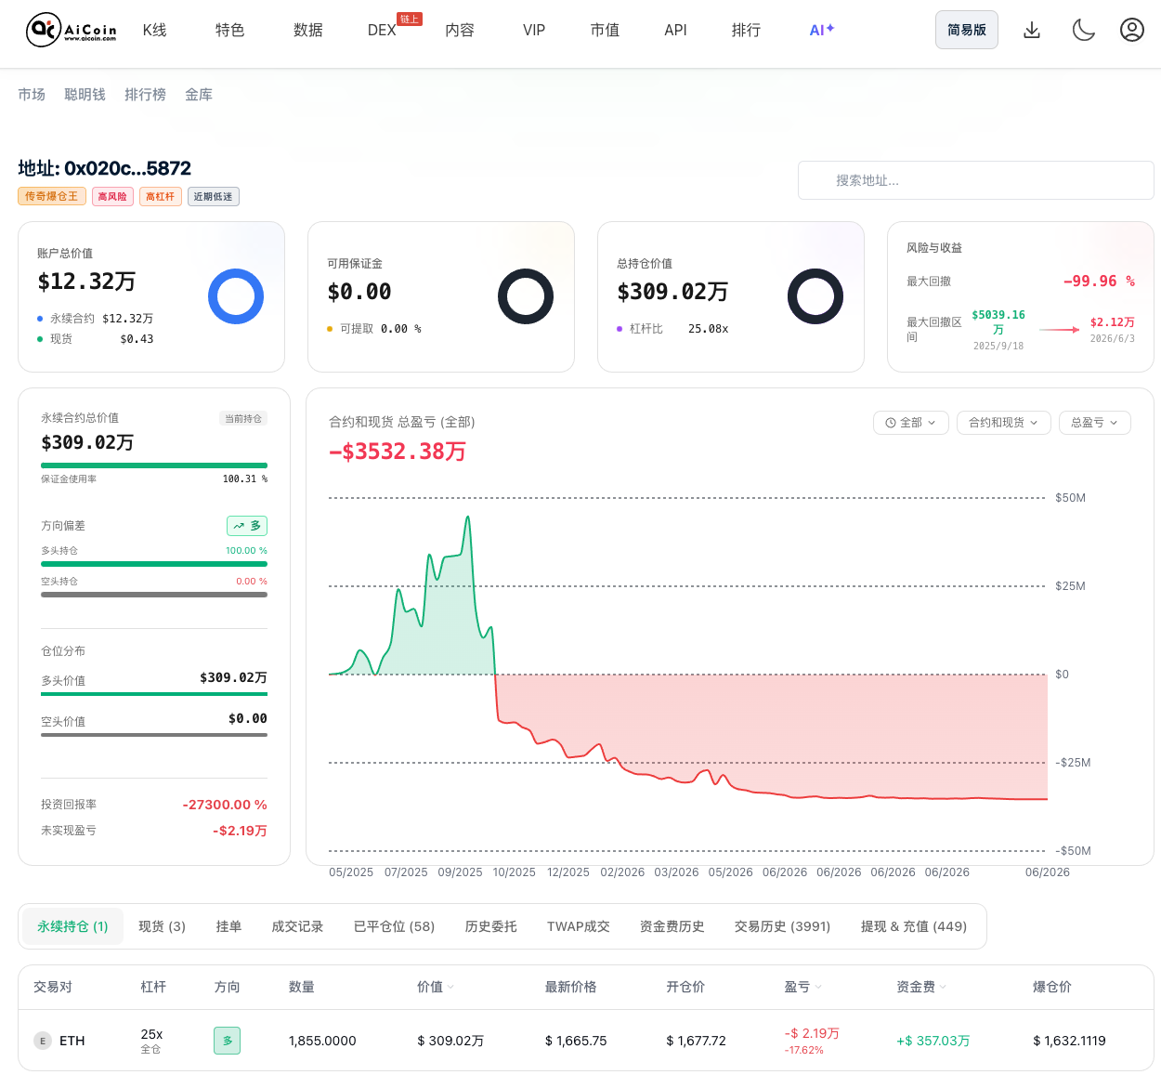Select the 成交记录 tab
The height and width of the screenshot is (1088, 1161).
[x=297, y=926]
